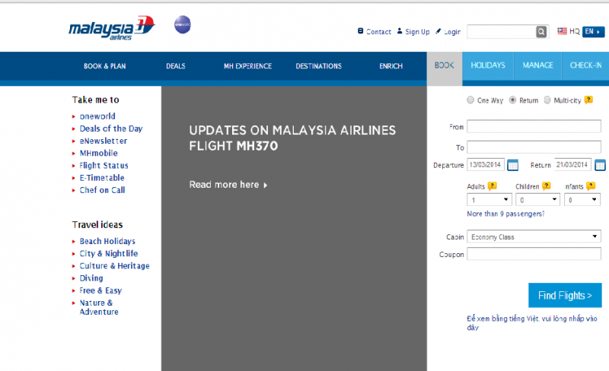This screenshot has width=609, height=371.
Task: Click the Malaysia flag HQ icon
Action: tap(562, 31)
